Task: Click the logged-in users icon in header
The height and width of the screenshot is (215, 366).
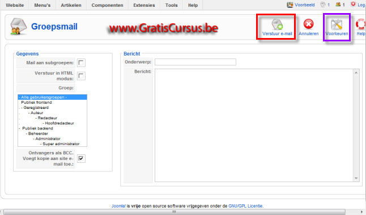Action: point(338,5)
